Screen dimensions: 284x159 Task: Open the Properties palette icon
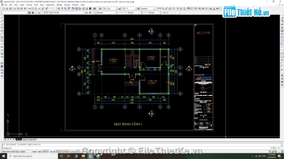pos(73,8)
